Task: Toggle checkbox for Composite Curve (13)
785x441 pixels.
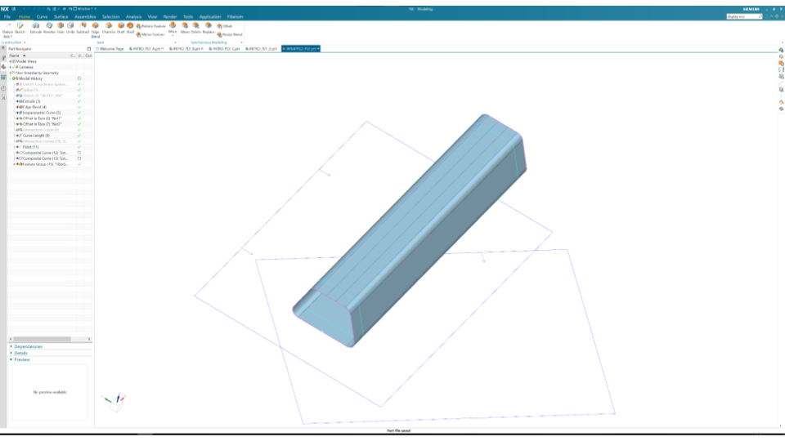Action: click(x=79, y=158)
